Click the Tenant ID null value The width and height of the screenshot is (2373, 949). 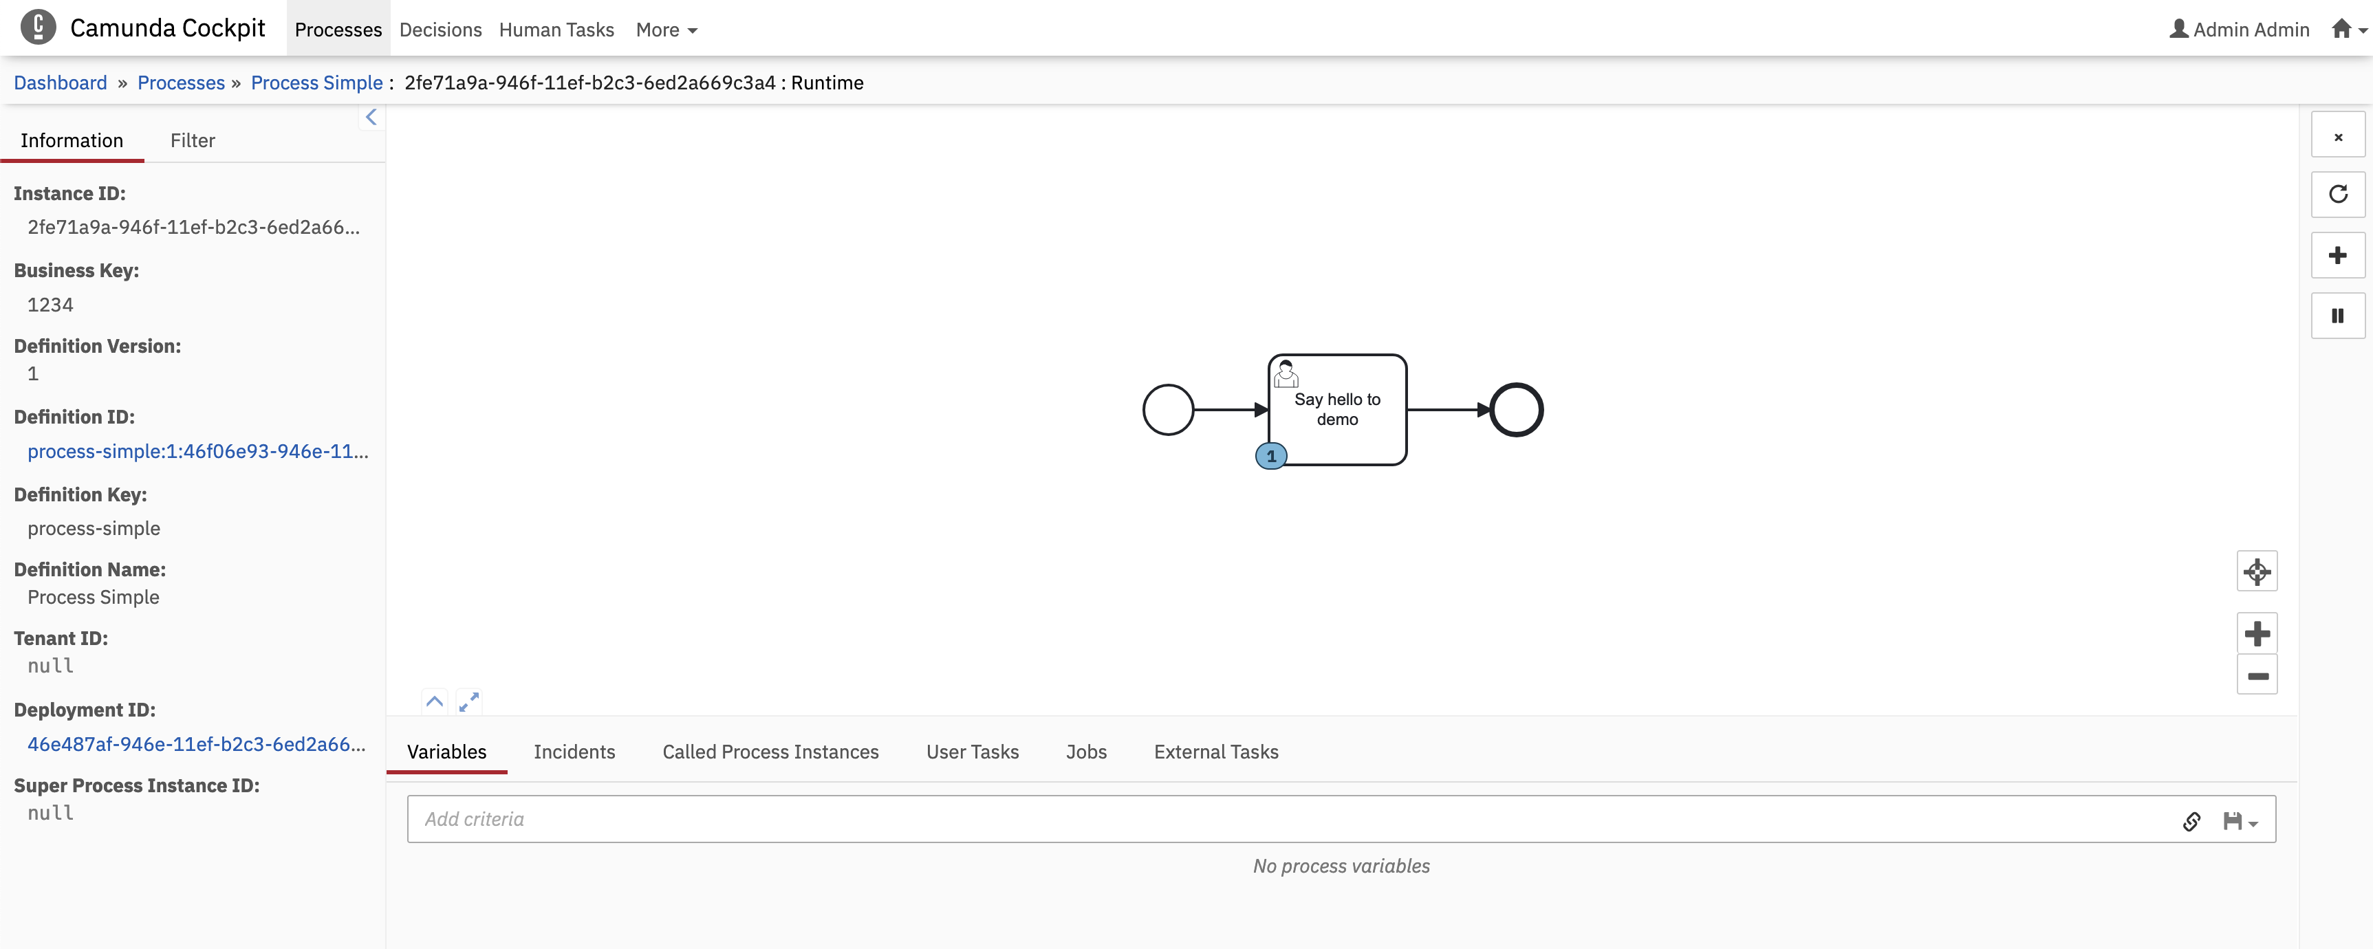(51, 665)
